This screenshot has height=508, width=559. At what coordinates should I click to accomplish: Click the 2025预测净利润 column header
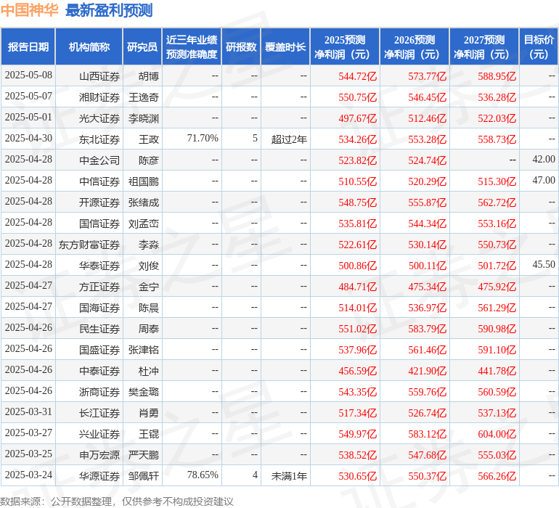coord(345,47)
